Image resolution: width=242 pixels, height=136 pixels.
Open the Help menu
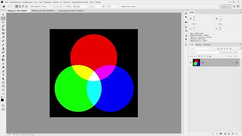pos(98,2)
